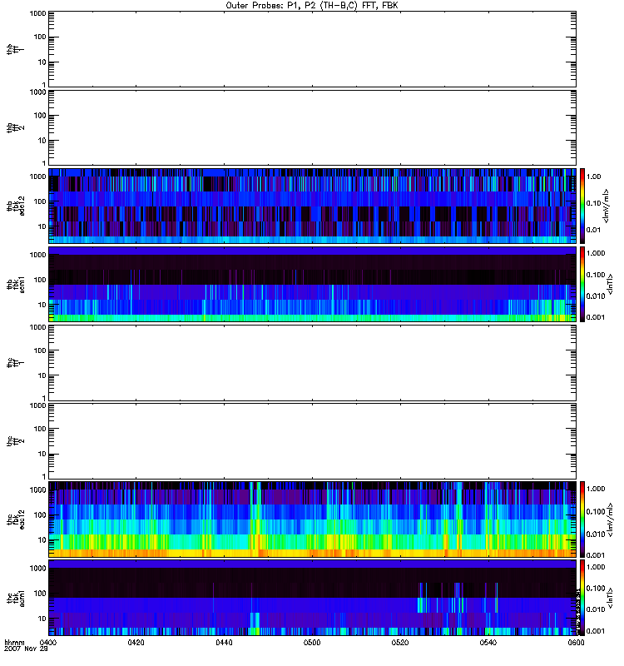Click the 0520 time axis label
The width and height of the screenshot is (624, 666).
400,643
